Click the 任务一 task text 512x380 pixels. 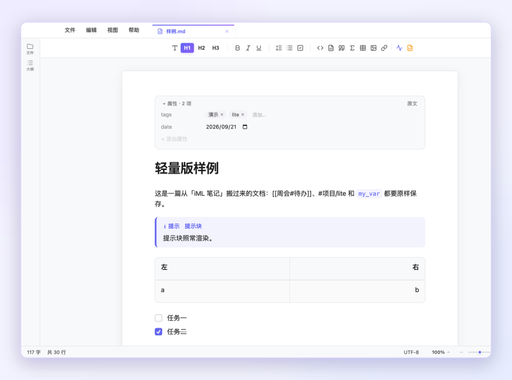[177, 318]
